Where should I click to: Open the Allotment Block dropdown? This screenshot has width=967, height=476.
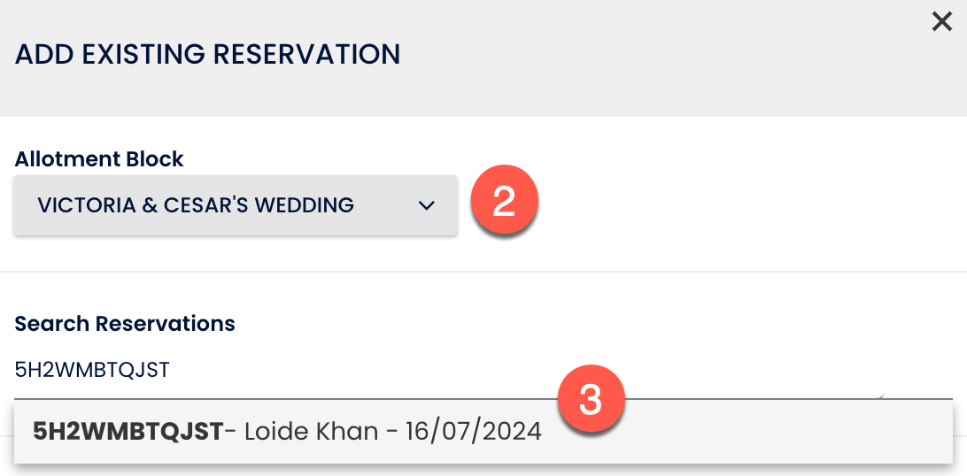[x=235, y=205]
